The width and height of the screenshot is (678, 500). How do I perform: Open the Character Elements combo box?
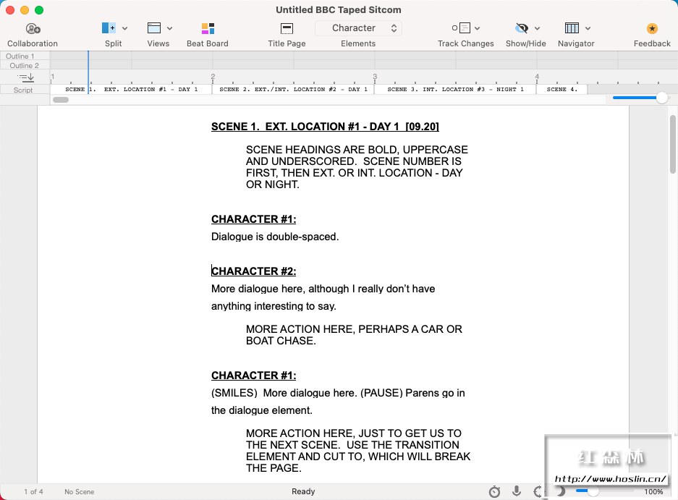(x=358, y=28)
